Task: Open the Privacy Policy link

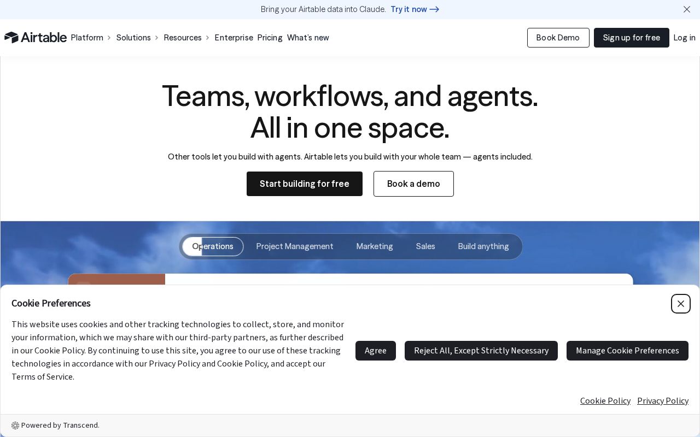Action: [x=663, y=401]
